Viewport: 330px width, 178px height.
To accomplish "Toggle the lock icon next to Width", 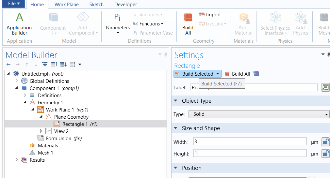I will tap(325, 141).
